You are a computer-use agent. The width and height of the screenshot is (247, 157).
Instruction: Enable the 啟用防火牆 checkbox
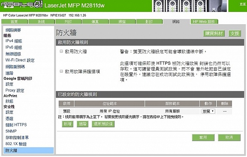click(61, 51)
